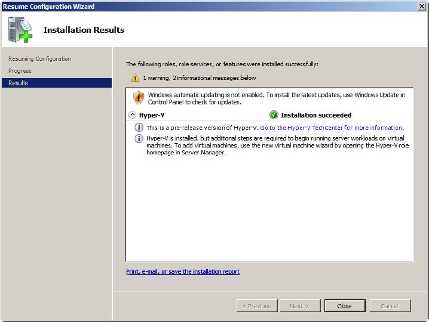Select the Results step in sidebar
The height and width of the screenshot is (322, 429).
click(57, 83)
